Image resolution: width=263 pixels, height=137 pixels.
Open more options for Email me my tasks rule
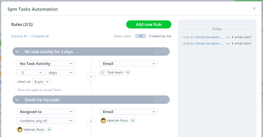pos(165,100)
